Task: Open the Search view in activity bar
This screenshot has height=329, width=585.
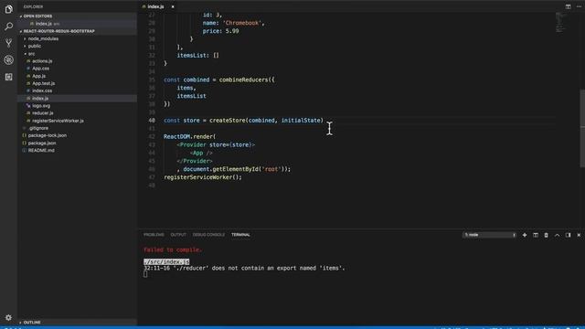Action: click(8, 27)
